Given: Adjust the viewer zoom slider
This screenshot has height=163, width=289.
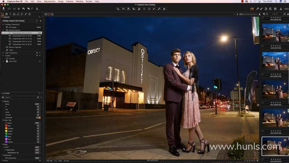Looking at the screenshot, I should [248, 14].
